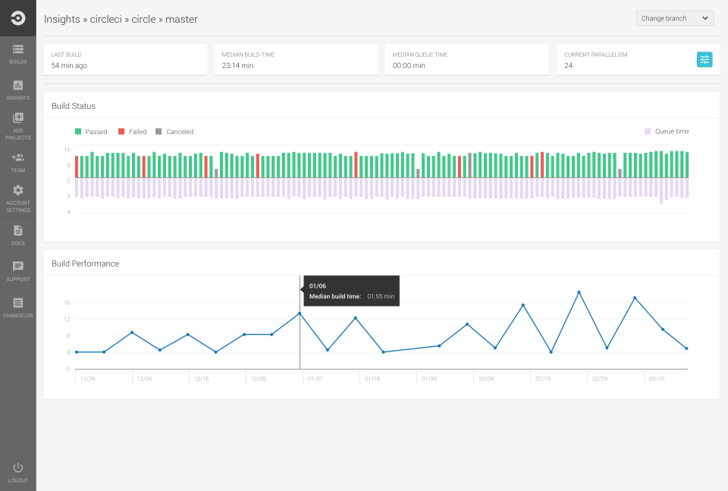Viewport: 728px width, 491px height.
Task: Toggle the Canceled legend entry
Action: pos(174,131)
